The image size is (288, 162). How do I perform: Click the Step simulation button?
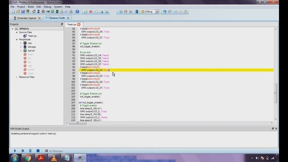point(22,151)
